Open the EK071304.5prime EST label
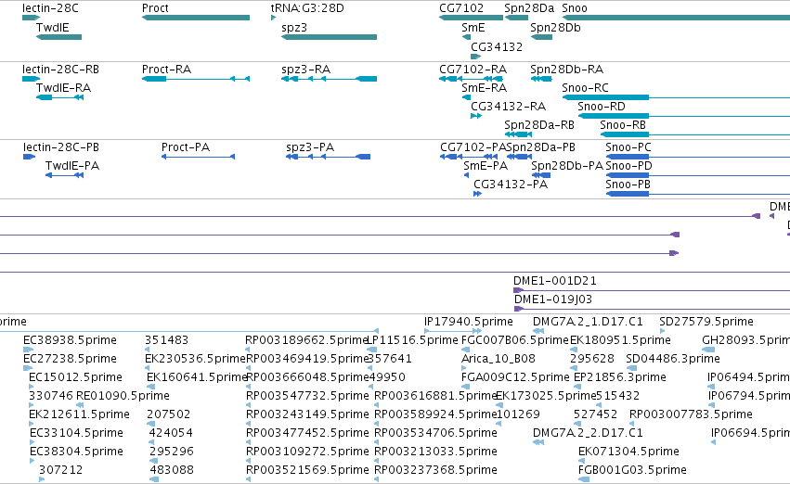The width and height of the screenshot is (790, 484). pos(628,452)
